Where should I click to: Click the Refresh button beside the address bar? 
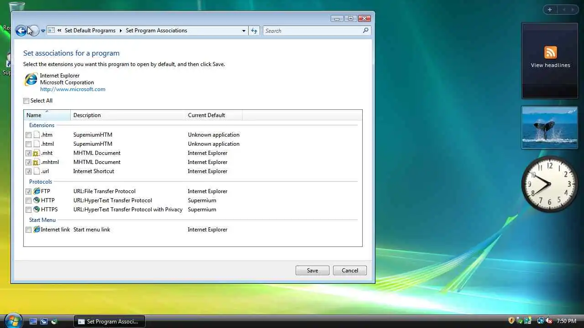pyautogui.click(x=254, y=31)
